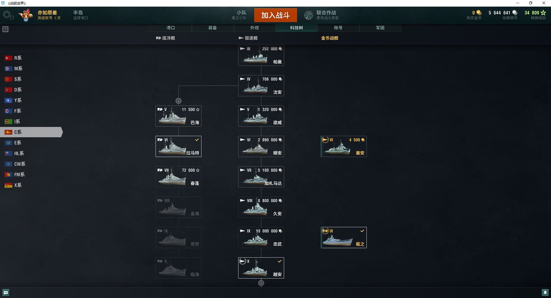Click the 加入战斗 button
551x298 pixels.
coord(275,15)
